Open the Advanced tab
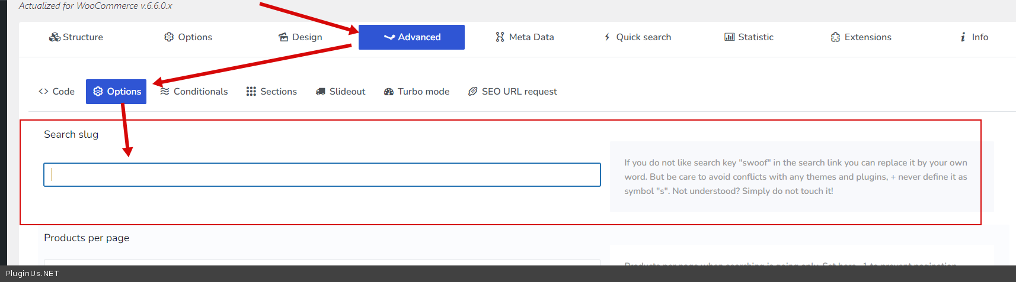 411,37
